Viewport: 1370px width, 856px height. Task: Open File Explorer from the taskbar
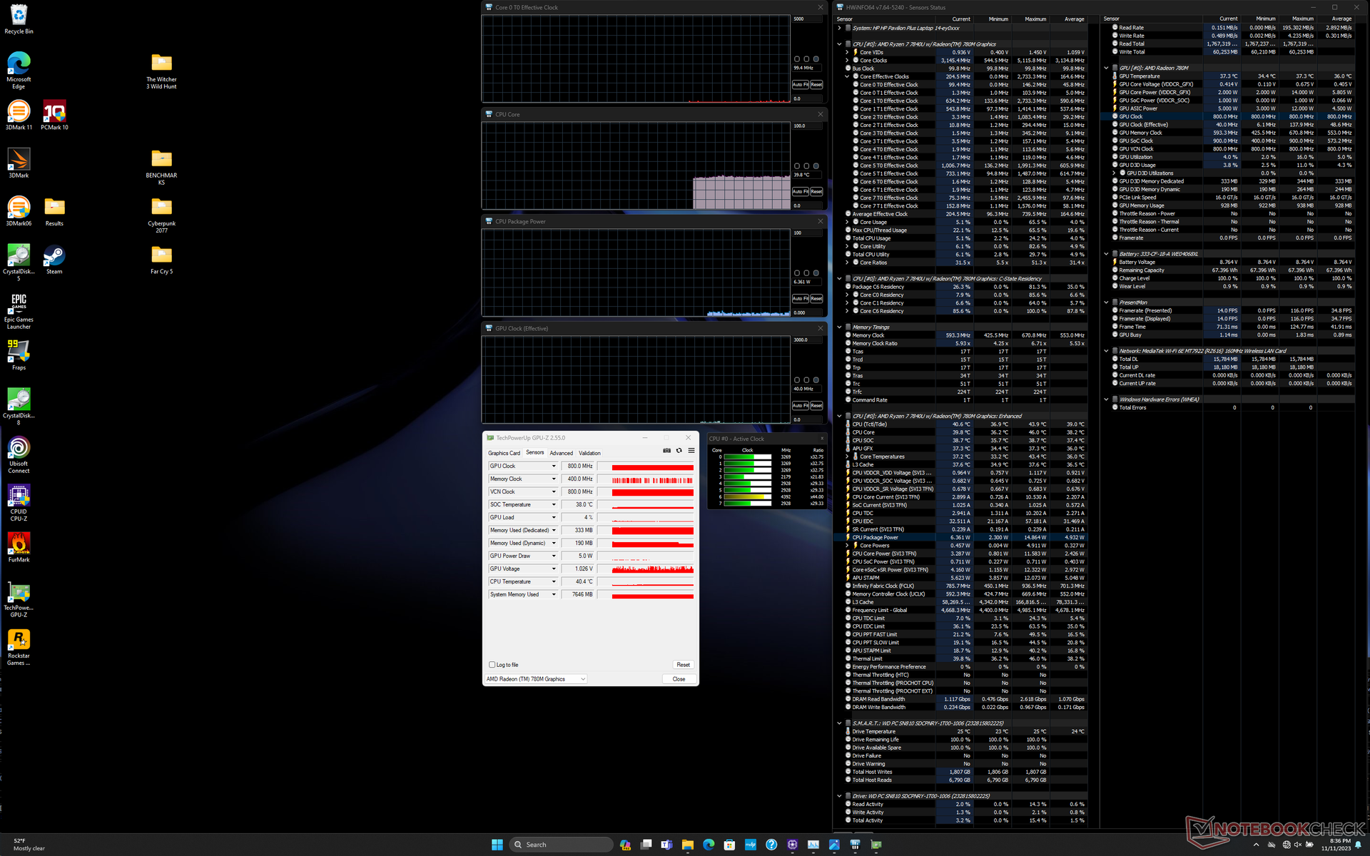click(687, 845)
